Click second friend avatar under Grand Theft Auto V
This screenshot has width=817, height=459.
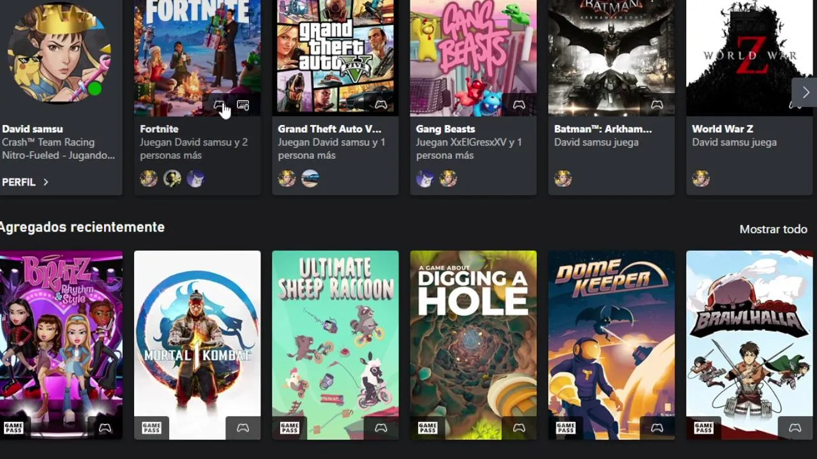310,178
